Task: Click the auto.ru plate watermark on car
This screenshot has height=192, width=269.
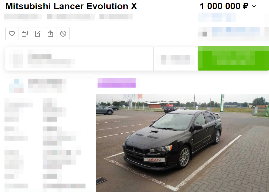Action: [x=154, y=160]
